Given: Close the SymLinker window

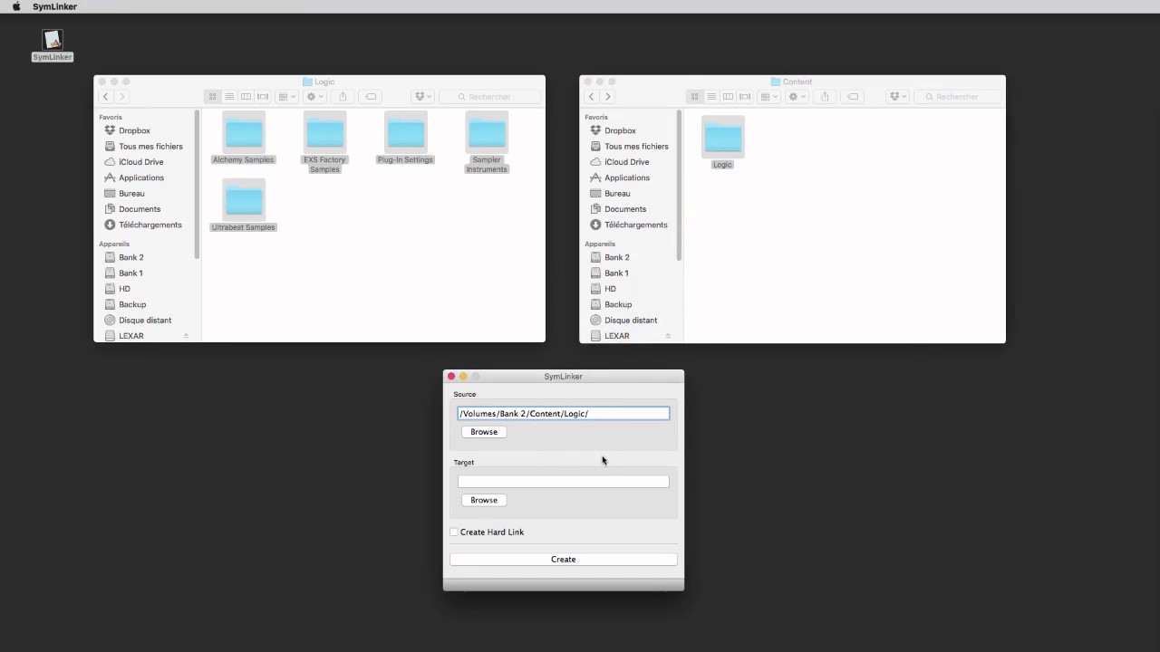Looking at the screenshot, I should pyautogui.click(x=451, y=376).
